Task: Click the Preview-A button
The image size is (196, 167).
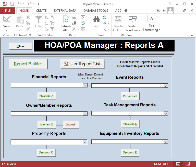Action: 47,96
